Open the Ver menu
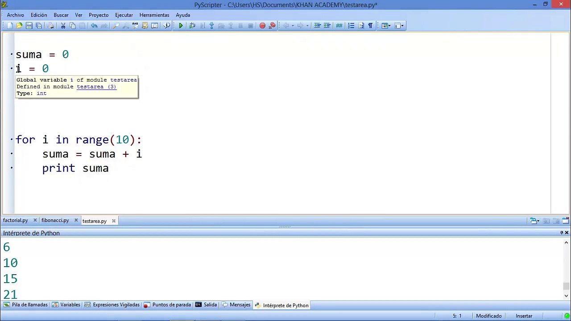Viewport: 571px width, 321px height. click(79, 15)
